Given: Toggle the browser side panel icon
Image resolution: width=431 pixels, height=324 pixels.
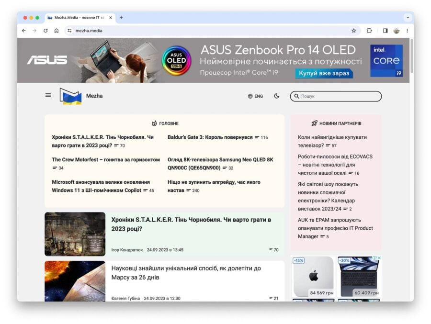Looking at the screenshot, I should 385,31.
